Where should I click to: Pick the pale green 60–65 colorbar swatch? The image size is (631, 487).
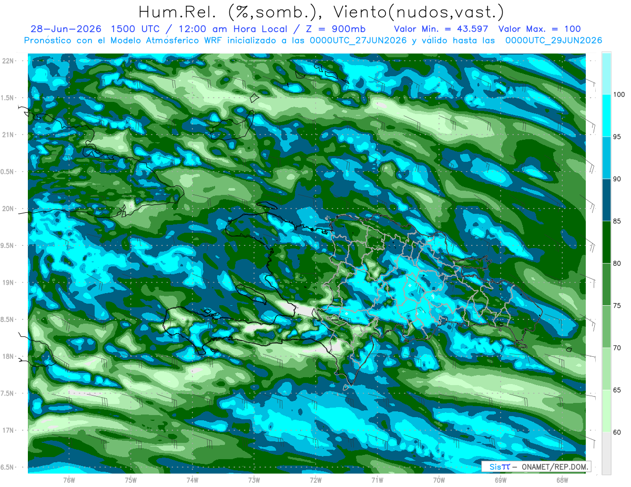click(x=606, y=411)
